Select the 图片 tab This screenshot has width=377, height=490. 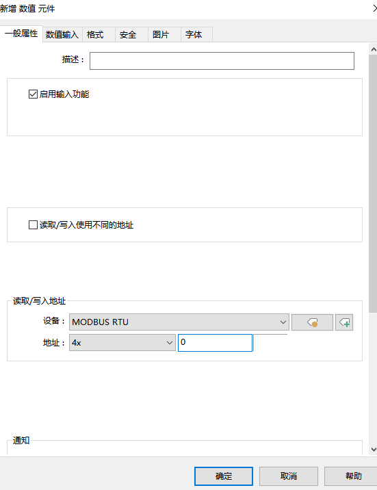tap(164, 34)
